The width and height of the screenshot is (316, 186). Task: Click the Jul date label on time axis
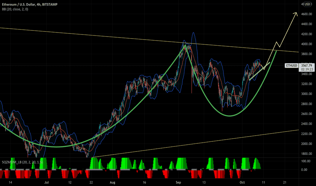(x=46, y=182)
